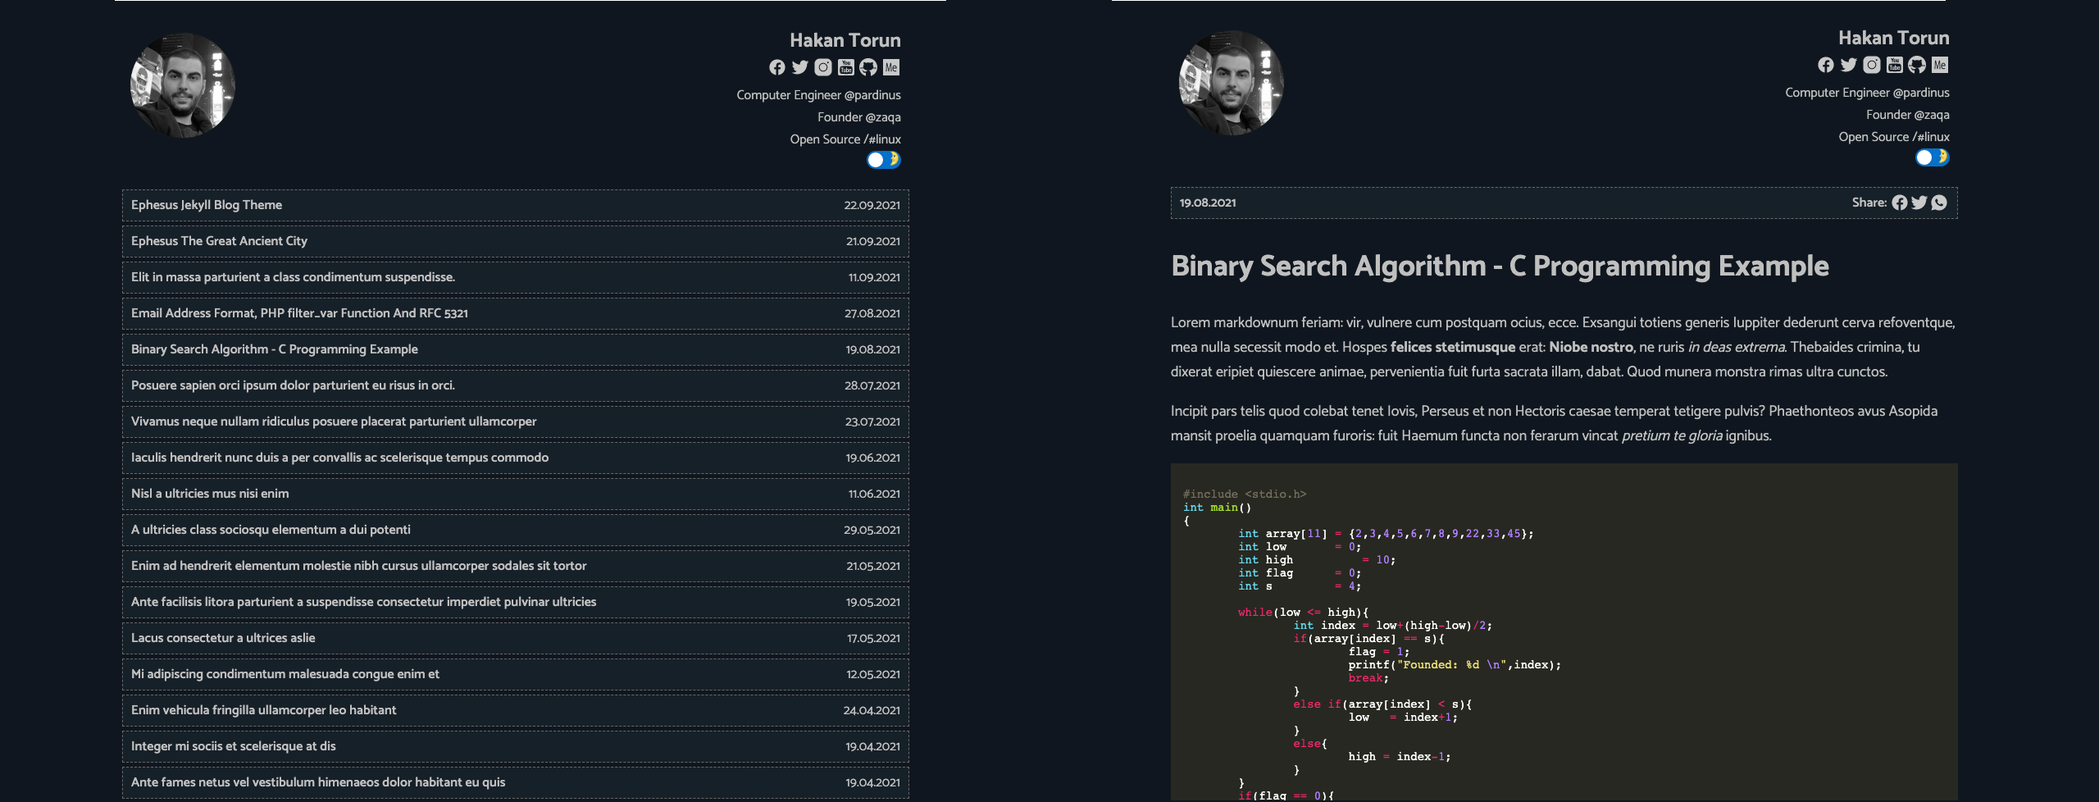Click 'Hakan Torun' site title on left page
Viewport: 2099px width, 802px height.
[x=845, y=40]
